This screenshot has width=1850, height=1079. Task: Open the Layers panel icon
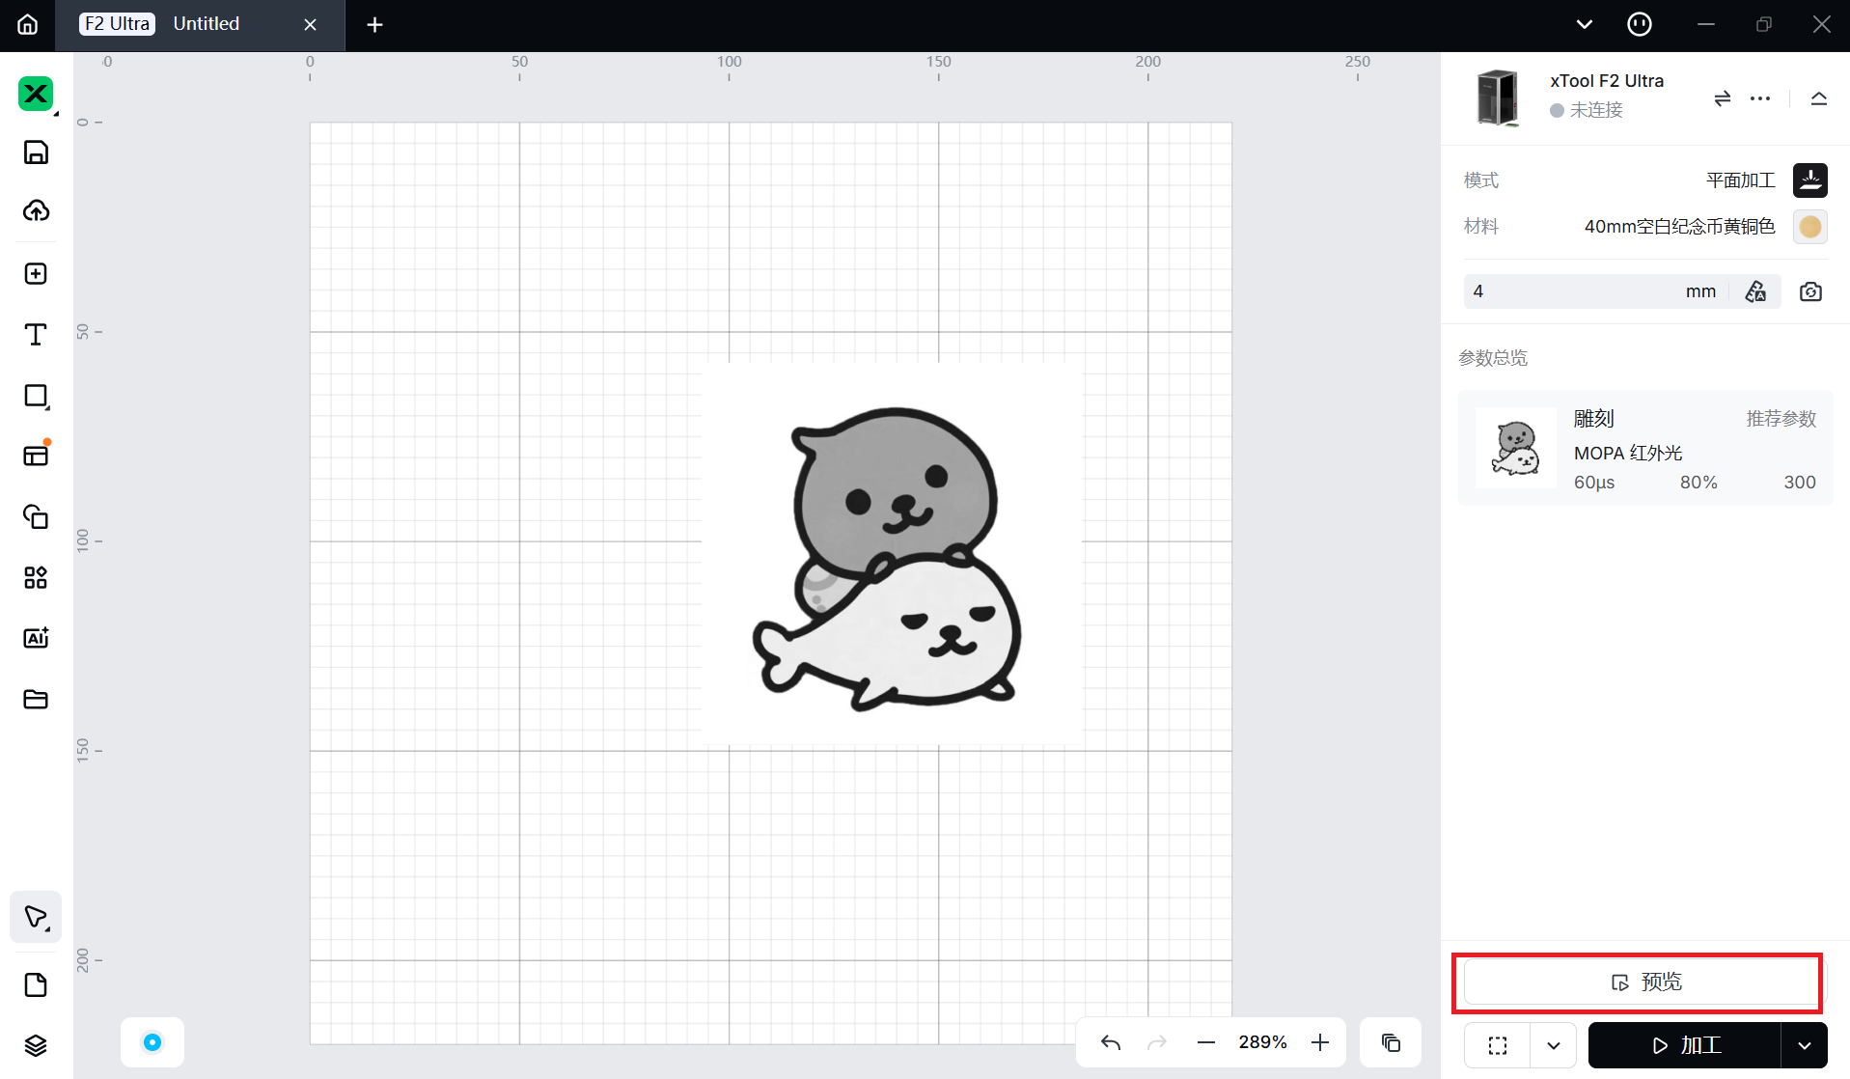[36, 1045]
